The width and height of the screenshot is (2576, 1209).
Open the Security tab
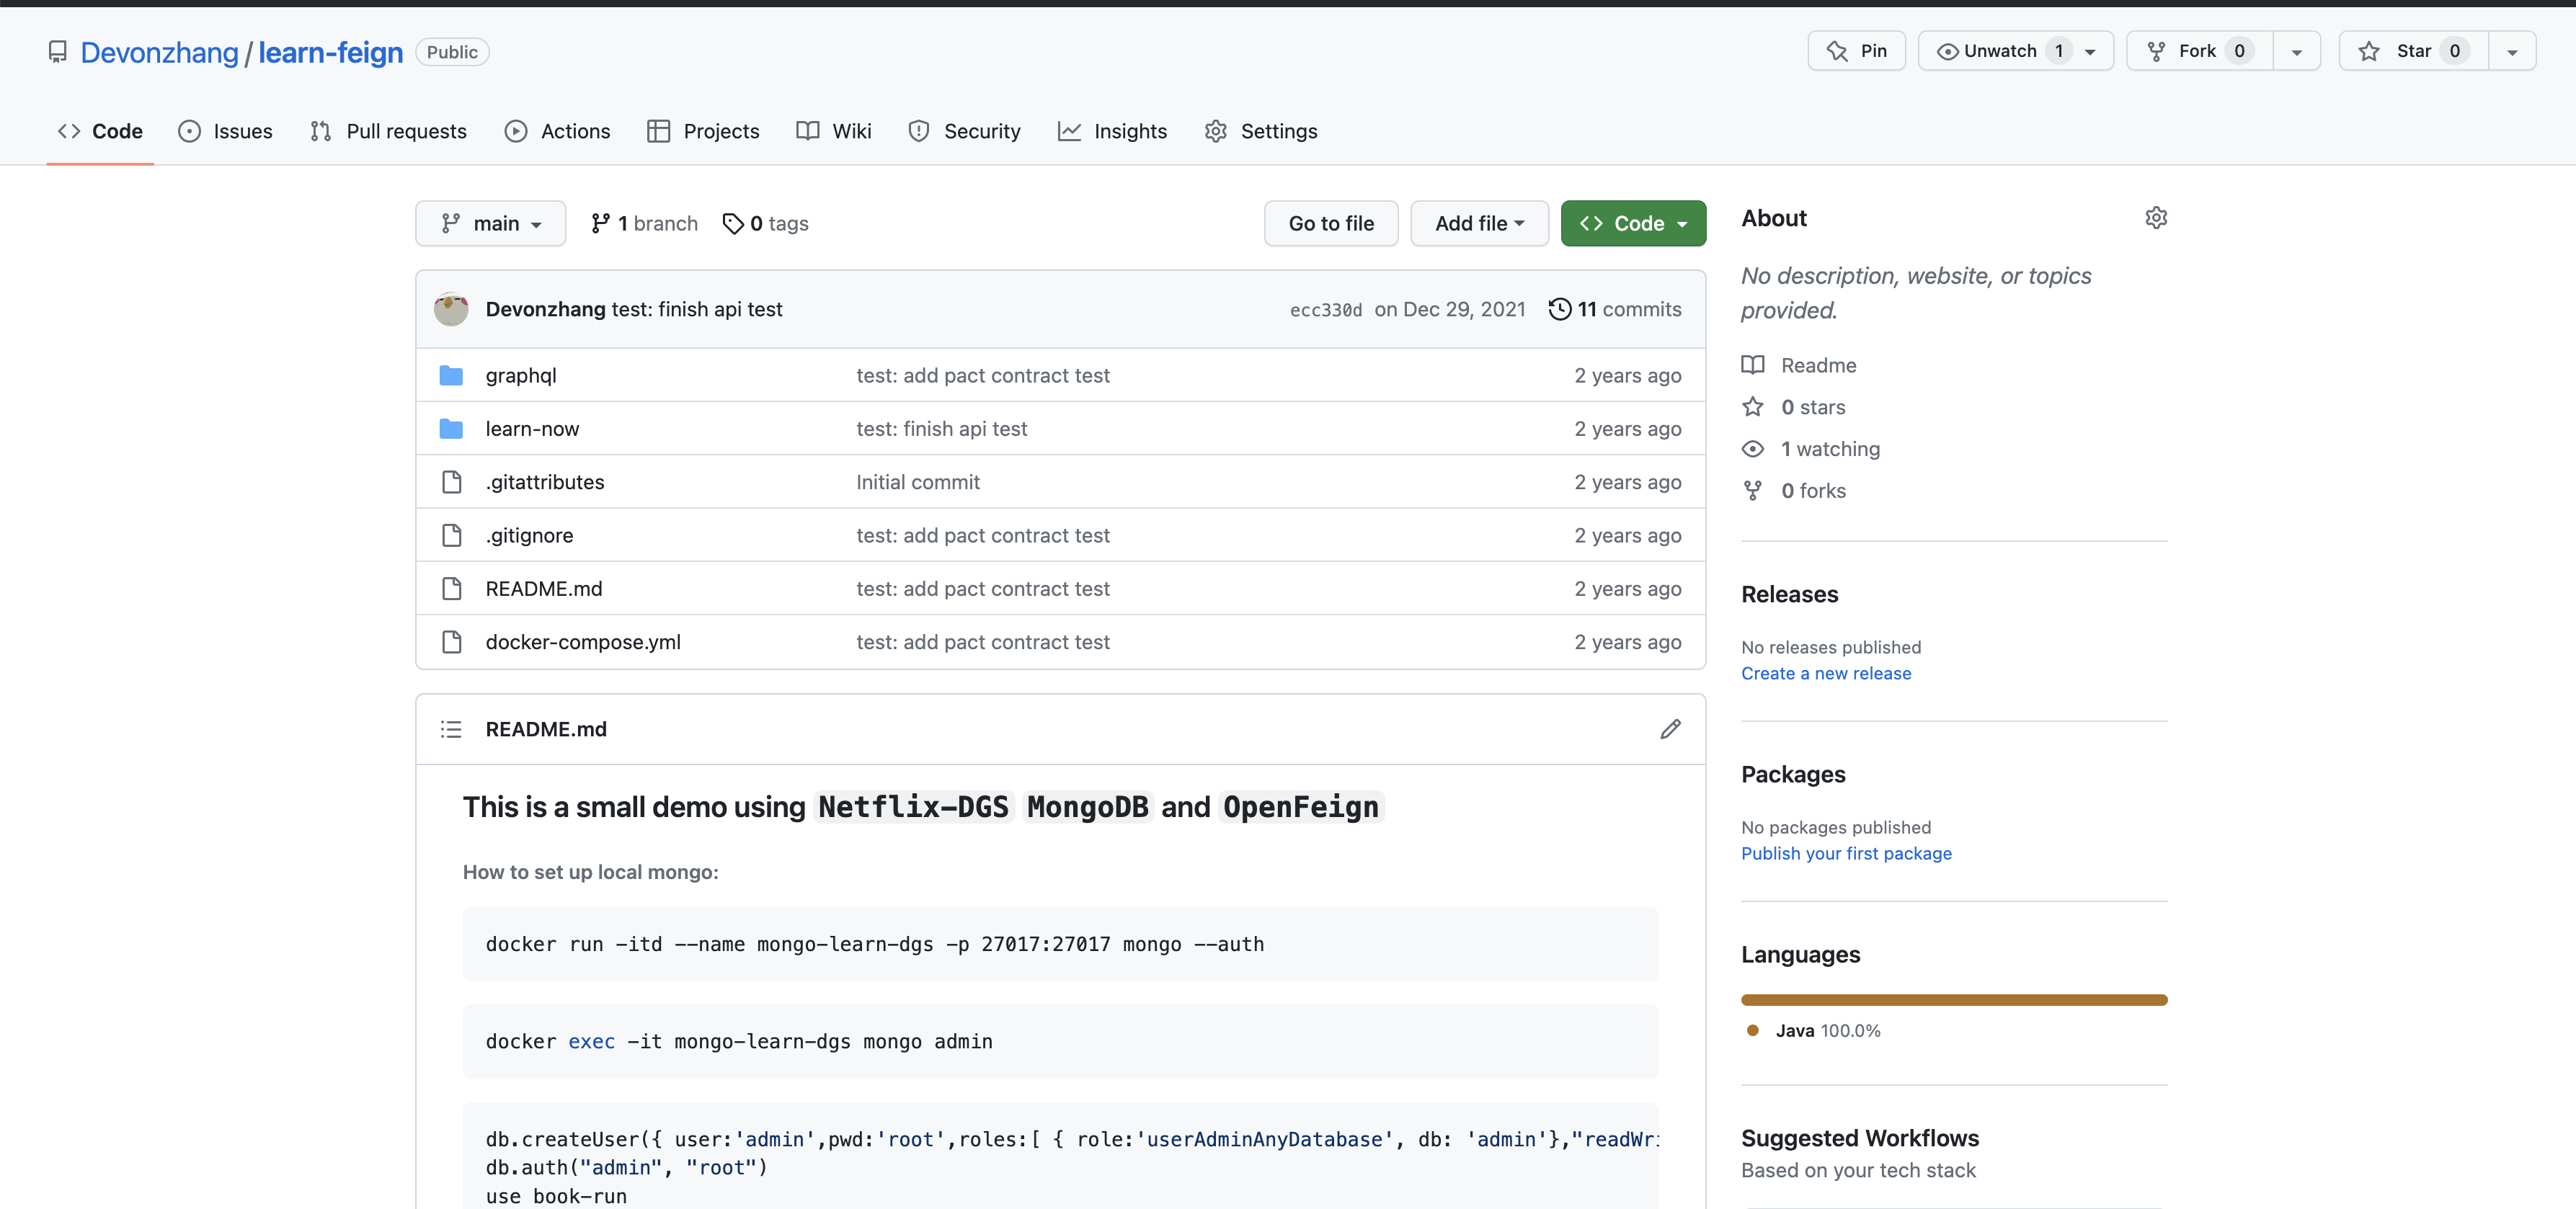(x=964, y=131)
